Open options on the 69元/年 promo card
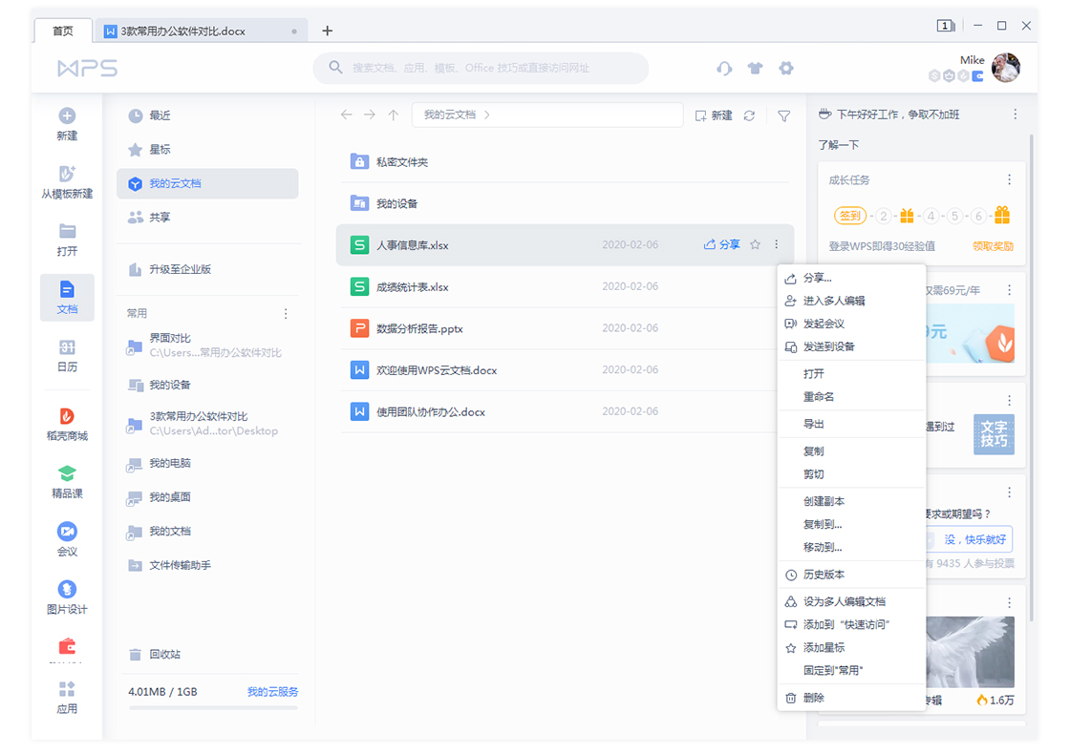The height and width of the screenshot is (754, 1070). [x=1009, y=290]
